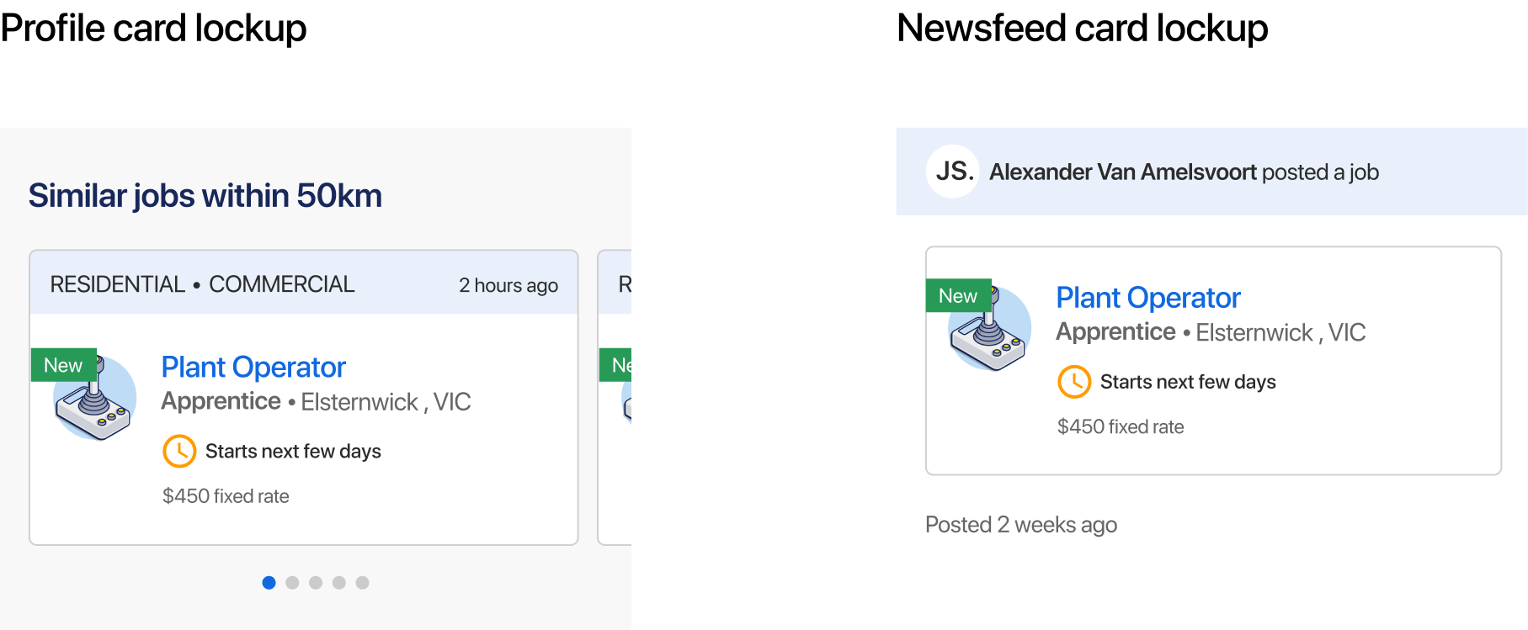Click partially visible New badge on second card
1528x630 pixels.
(615, 365)
